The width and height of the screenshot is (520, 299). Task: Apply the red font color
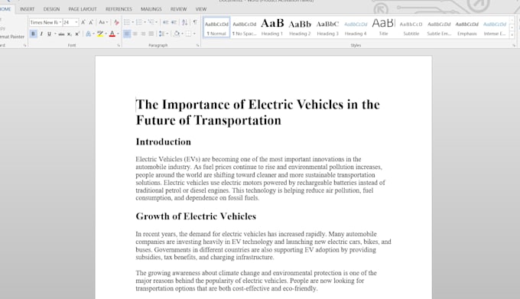pos(112,34)
